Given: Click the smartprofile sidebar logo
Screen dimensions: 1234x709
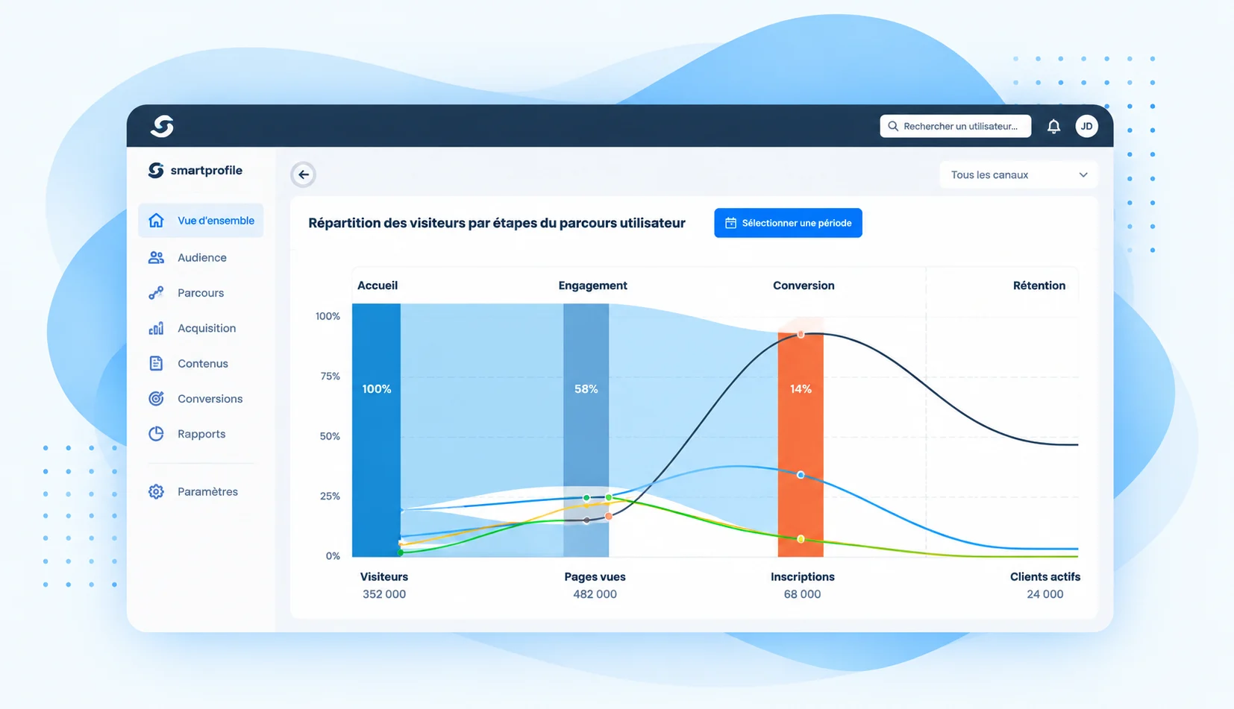Looking at the screenshot, I should click(195, 170).
